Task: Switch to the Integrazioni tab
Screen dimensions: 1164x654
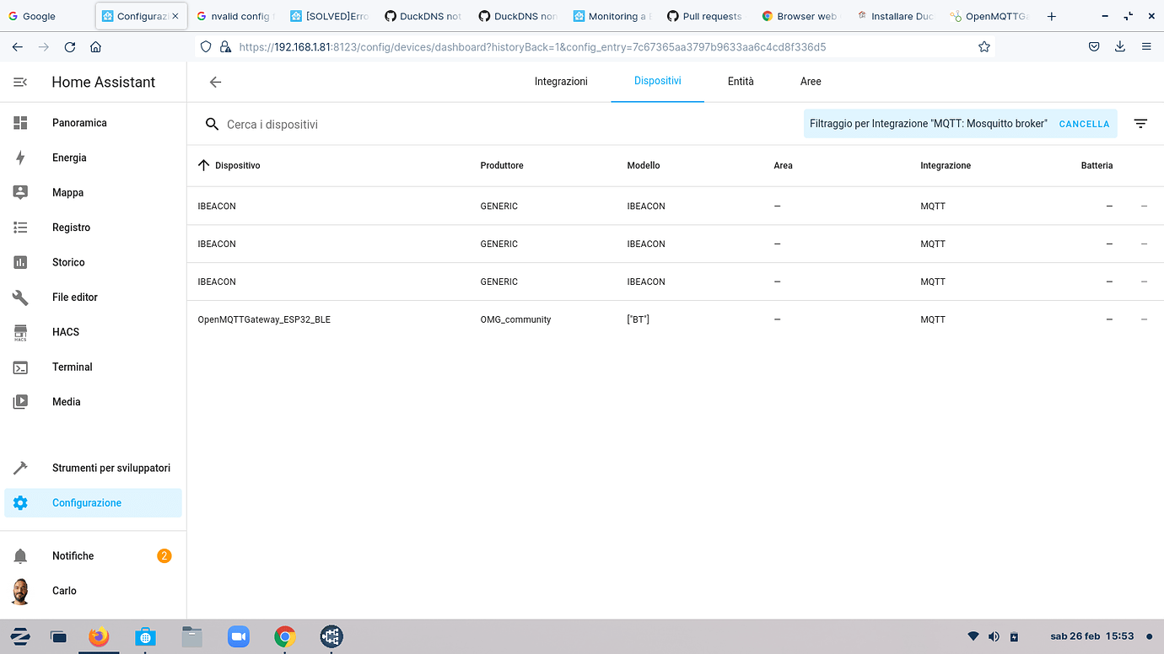Action: pos(561,82)
